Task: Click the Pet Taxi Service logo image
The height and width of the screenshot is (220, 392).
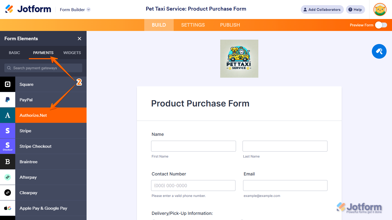Action: [239, 59]
